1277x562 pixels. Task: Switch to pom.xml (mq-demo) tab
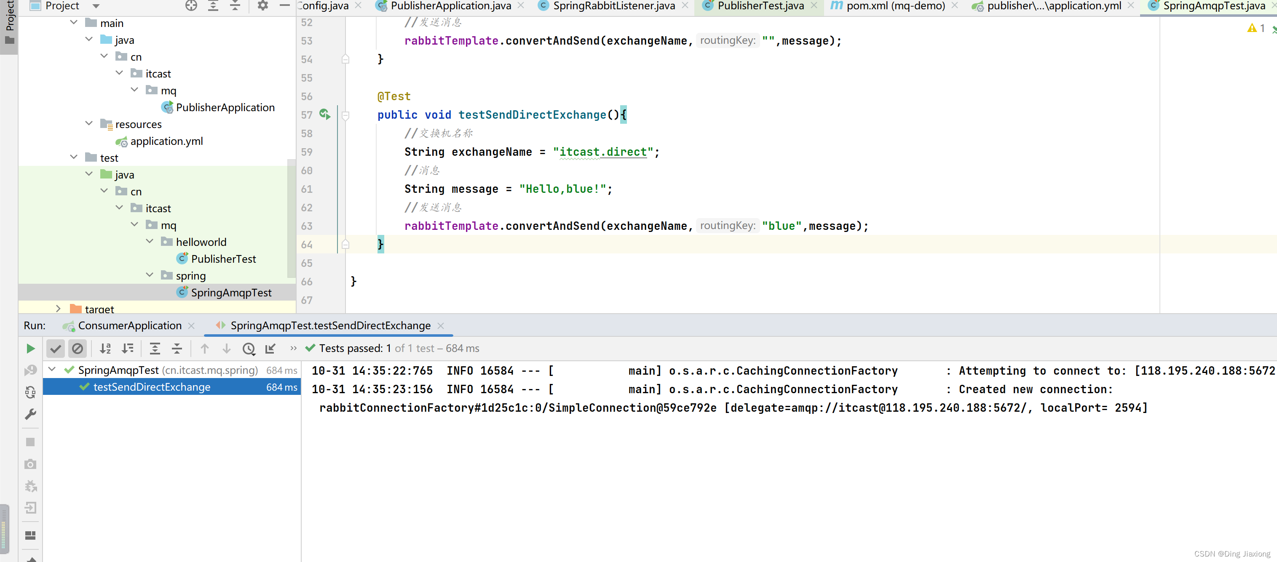pos(895,6)
